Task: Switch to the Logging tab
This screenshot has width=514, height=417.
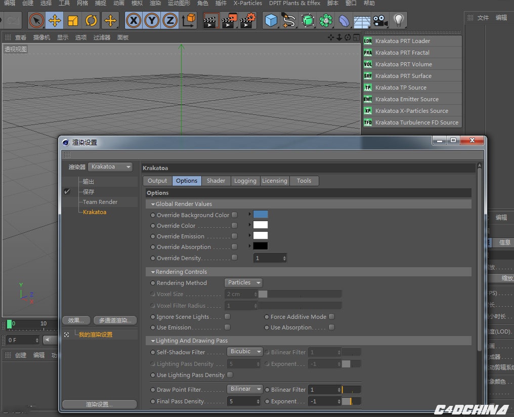Action: pos(245,181)
